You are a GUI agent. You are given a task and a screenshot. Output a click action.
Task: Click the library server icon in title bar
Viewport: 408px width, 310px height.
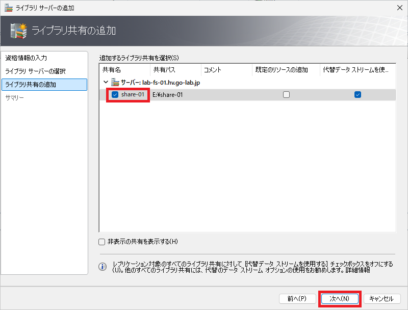(9, 8)
